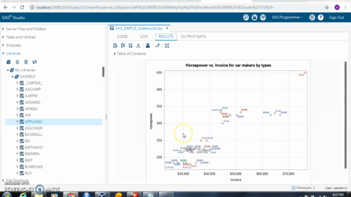Click the delete library trash icon
The width and height of the screenshot is (351, 197).
[17, 62]
